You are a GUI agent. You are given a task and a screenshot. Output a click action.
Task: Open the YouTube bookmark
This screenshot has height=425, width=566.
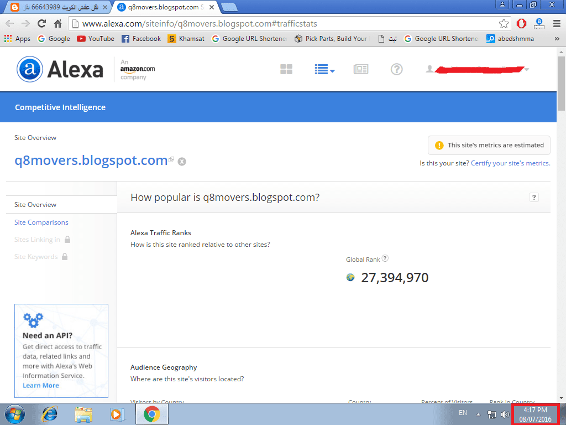coord(96,39)
